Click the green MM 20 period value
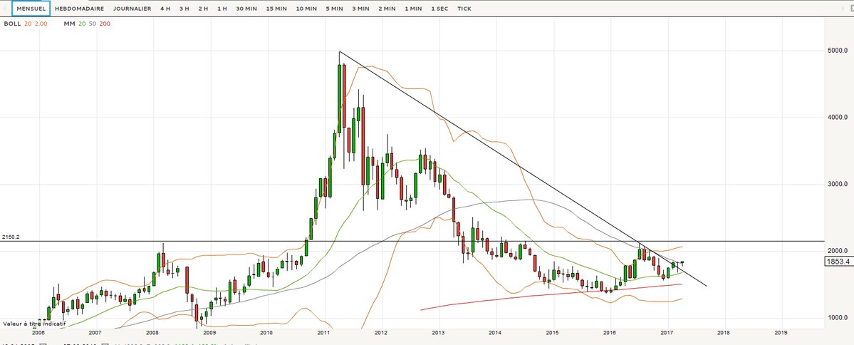This screenshot has height=345, width=854. [x=82, y=24]
